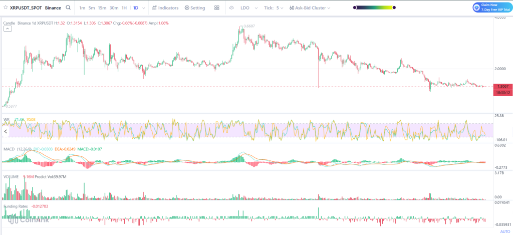Image resolution: width=513 pixels, height=235 pixels.
Task: Click the cloud icon beside LDO
Action: tap(231, 8)
